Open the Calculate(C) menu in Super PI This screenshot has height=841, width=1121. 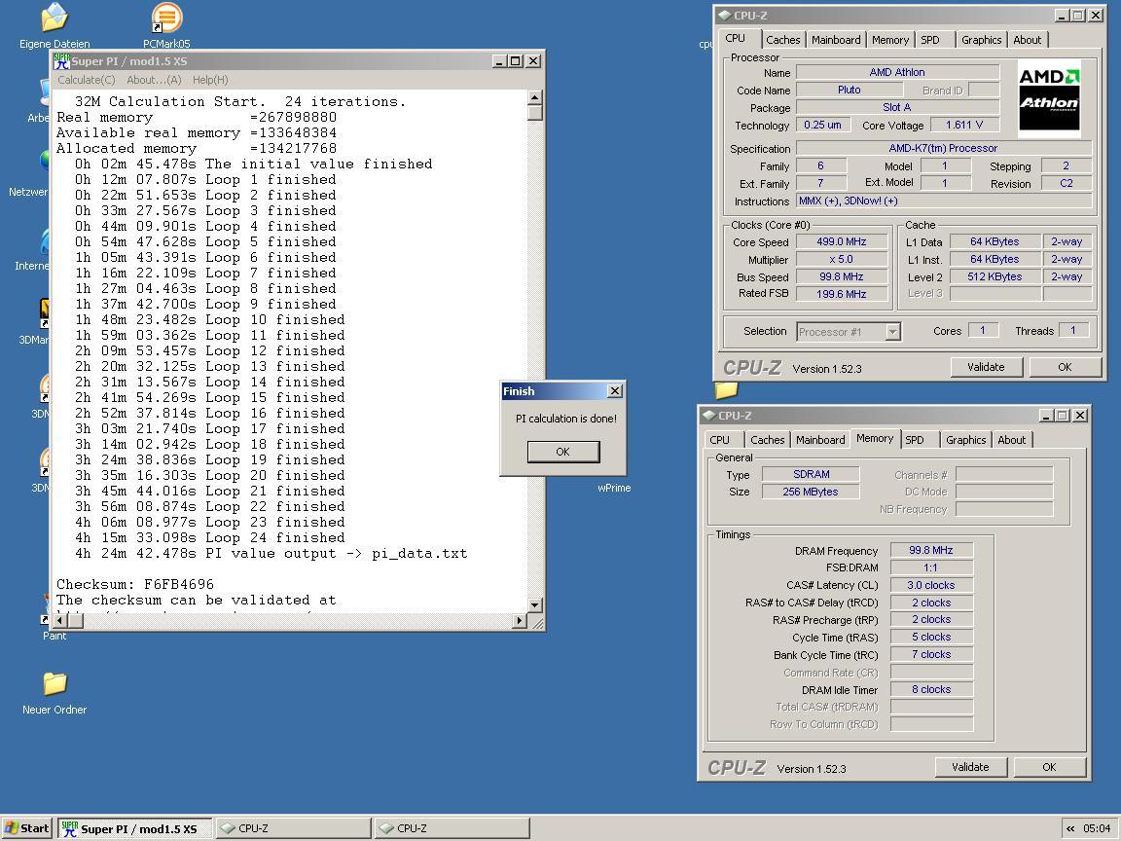tap(86, 80)
